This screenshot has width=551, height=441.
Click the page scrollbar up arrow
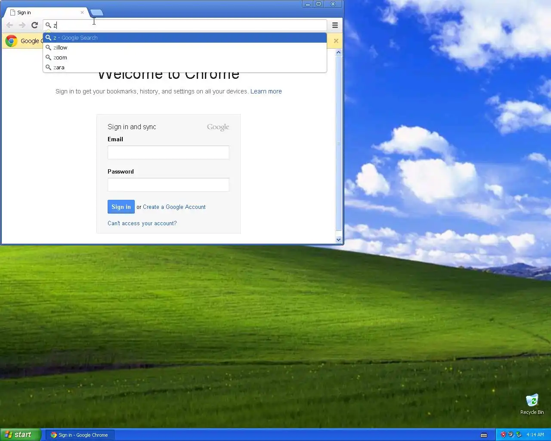(338, 53)
